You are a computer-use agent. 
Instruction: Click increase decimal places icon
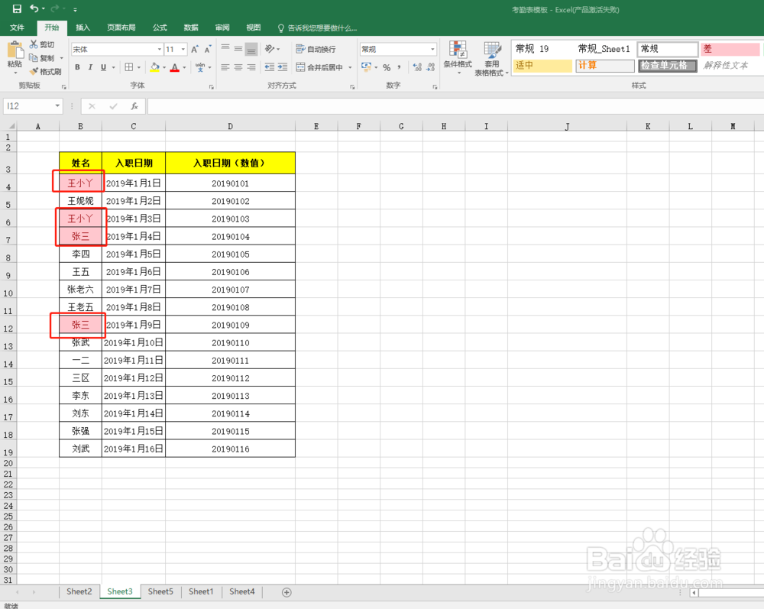(417, 67)
